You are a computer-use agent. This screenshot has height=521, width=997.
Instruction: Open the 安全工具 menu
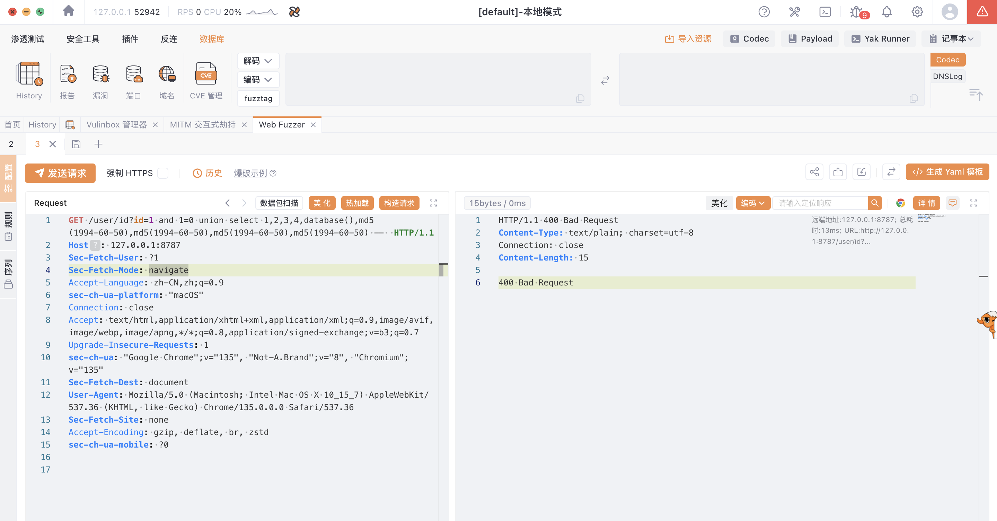83,39
